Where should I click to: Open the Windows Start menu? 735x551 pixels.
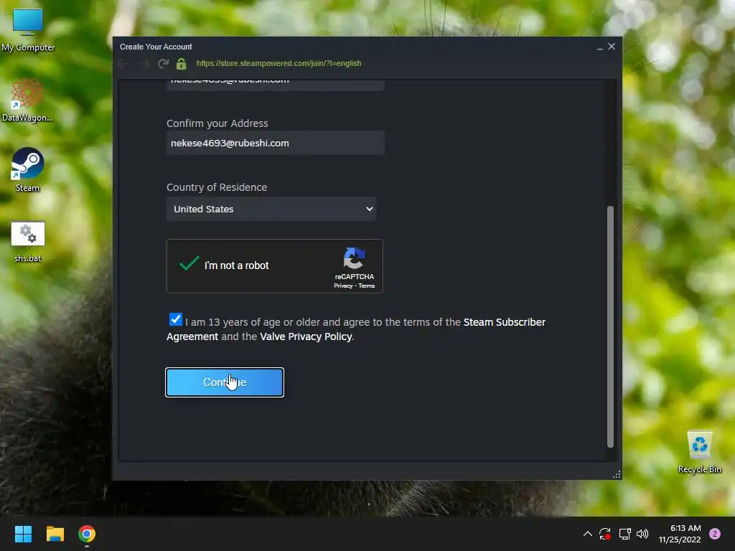pos(23,534)
